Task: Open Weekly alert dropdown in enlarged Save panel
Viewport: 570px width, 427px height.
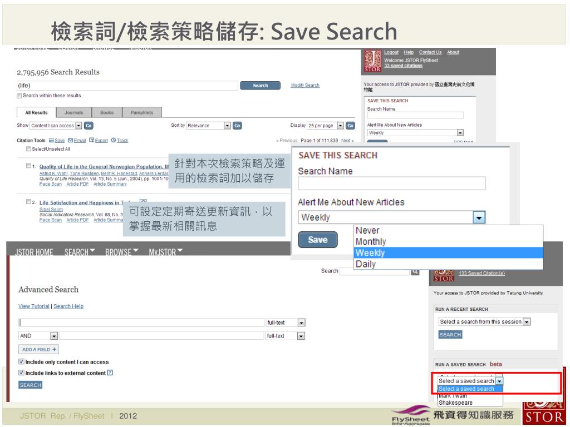Action: 479,217
